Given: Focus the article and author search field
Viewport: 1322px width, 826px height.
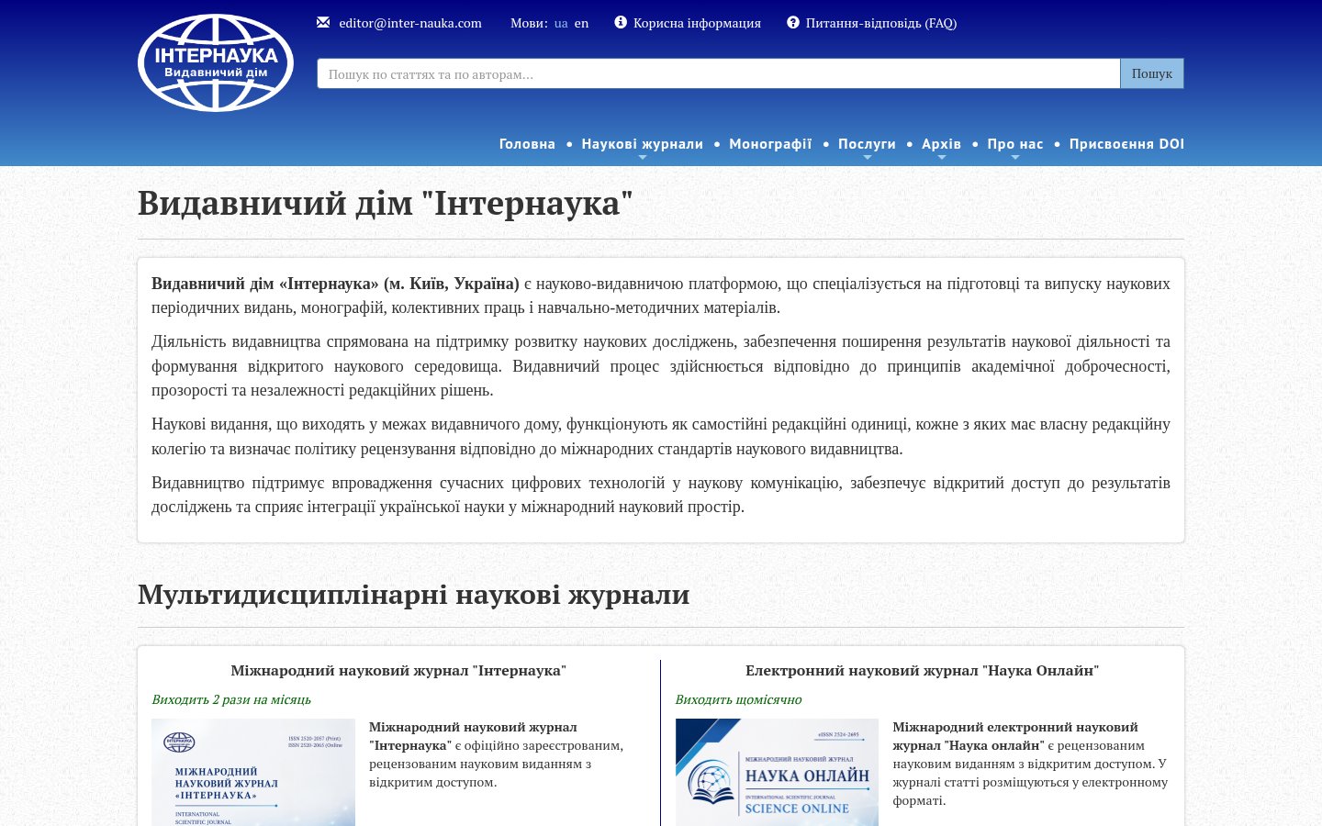Looking at the screenshot, I should click(719, 73).
